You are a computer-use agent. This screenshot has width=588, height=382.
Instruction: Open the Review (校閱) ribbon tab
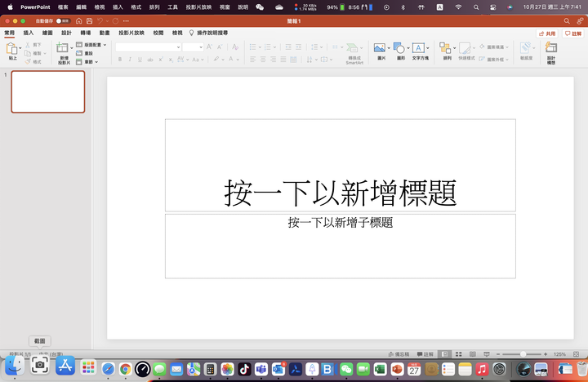click(158, 33)
